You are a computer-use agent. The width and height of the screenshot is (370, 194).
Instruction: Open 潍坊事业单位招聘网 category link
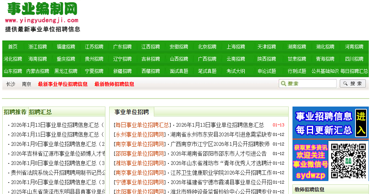[140, 163]
